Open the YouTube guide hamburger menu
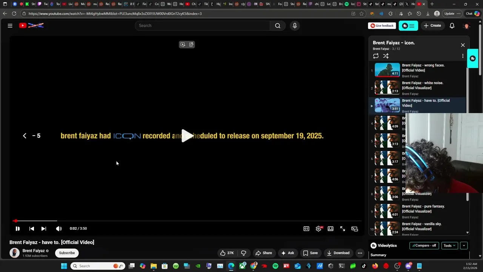Image resolution: width=483 pixels, height=272 pixels. point(10,26)
